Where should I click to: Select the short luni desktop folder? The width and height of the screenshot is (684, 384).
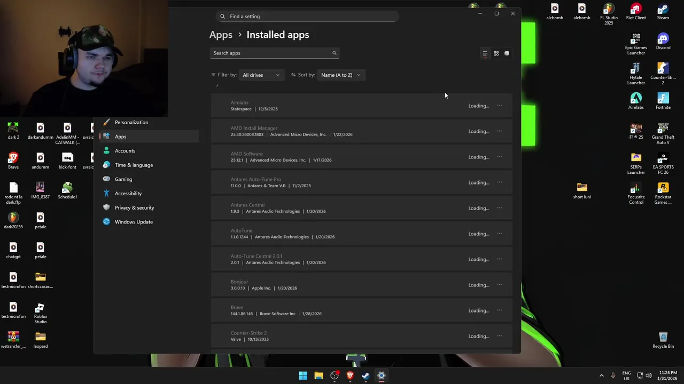[x=582, y=191]
